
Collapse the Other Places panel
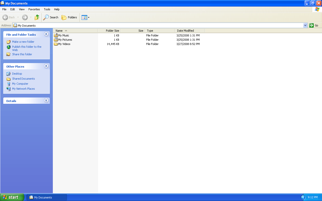[46, 66]
